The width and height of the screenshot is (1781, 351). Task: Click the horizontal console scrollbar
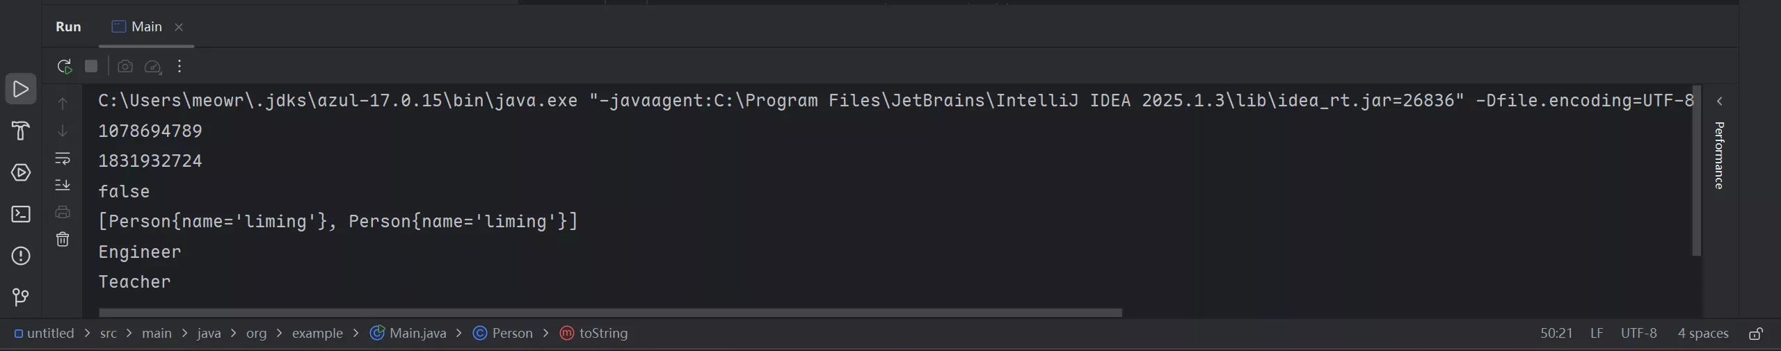point(610,313)
